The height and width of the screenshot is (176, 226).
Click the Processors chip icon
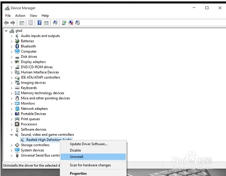[x=17, y=124]
